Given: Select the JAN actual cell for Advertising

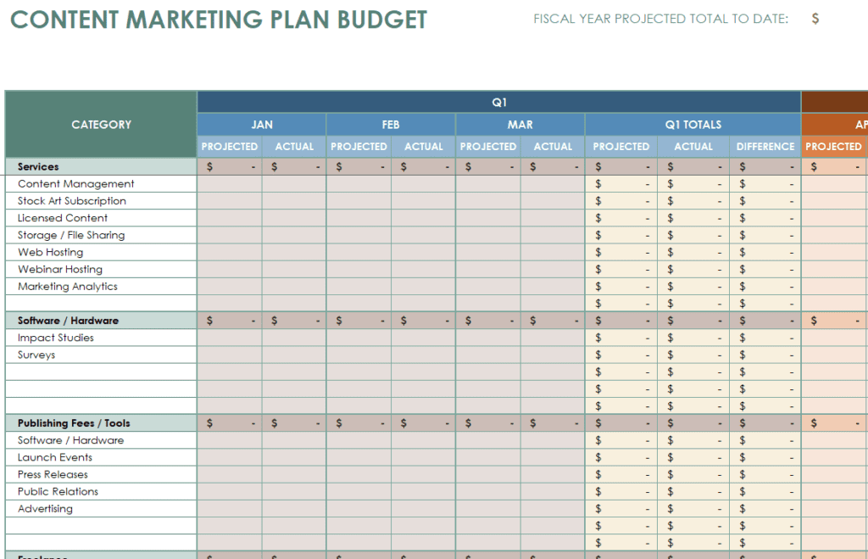Looking at the screenshot, I should click(x=294, y=509).
